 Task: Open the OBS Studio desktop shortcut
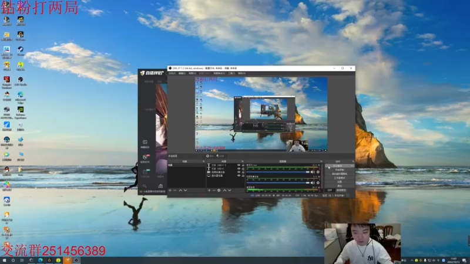(x=21, y=81)
